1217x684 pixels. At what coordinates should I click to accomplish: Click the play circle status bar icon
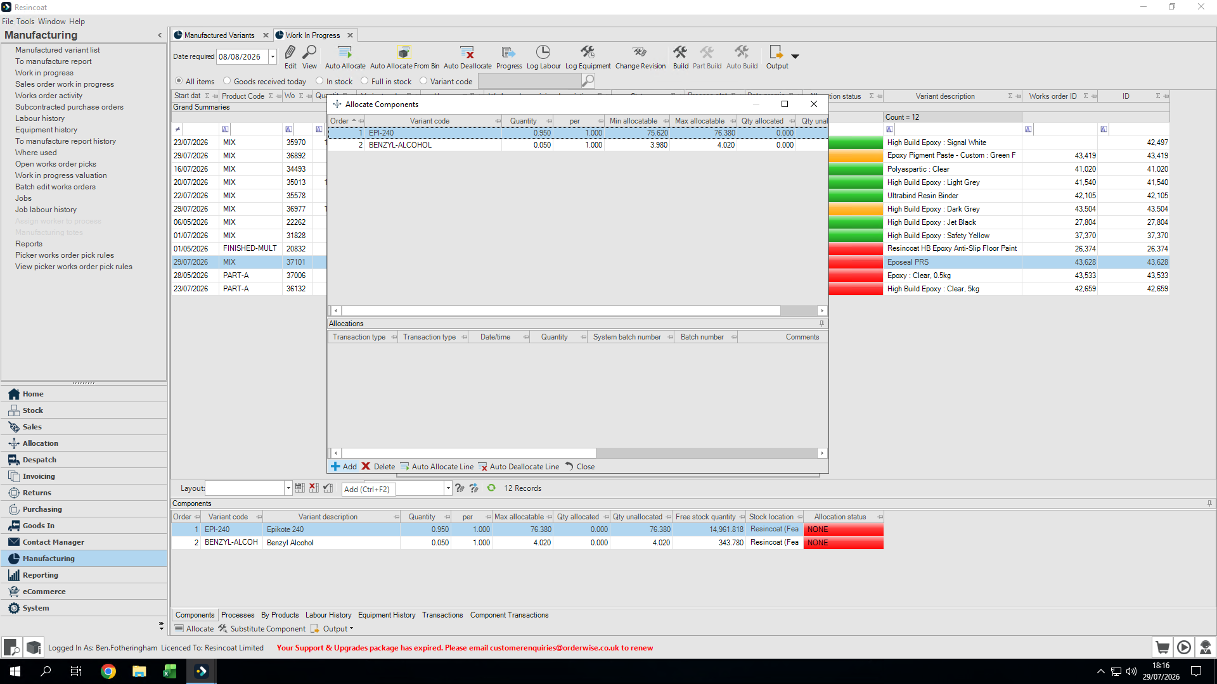1184,647
